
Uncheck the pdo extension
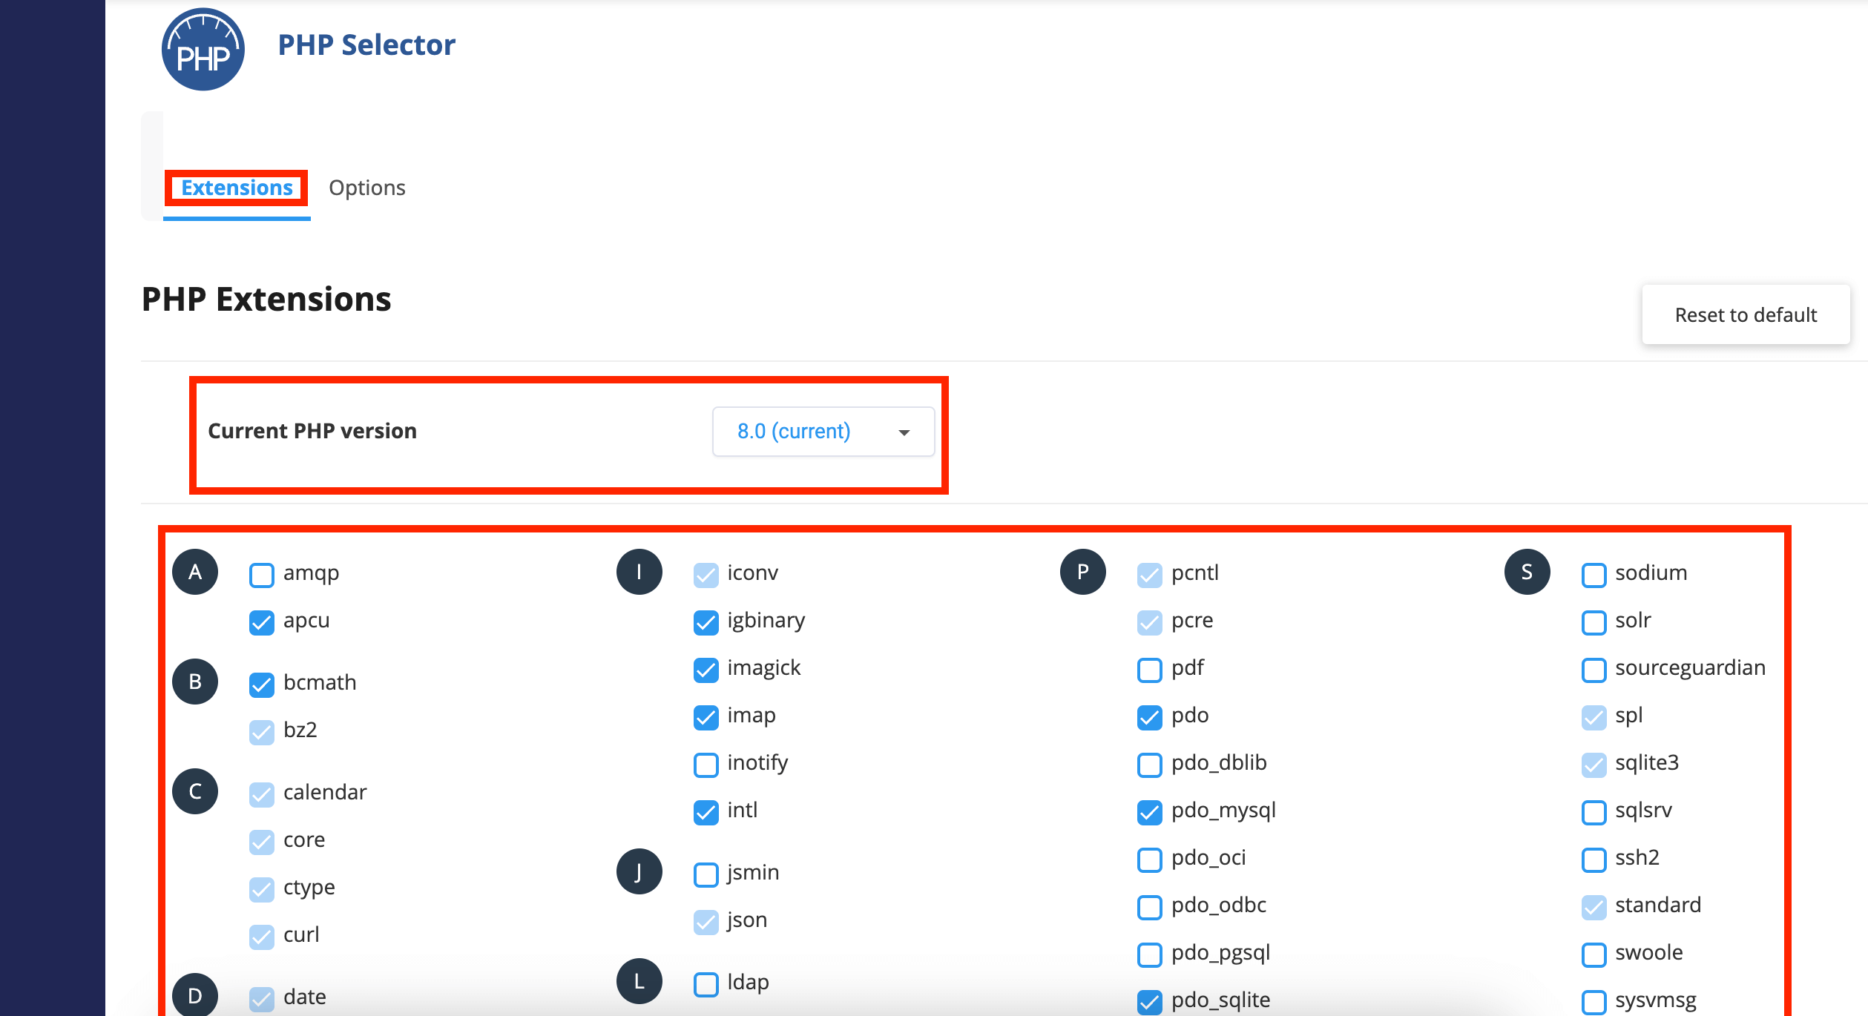pyautogui.click(x=1150, y=717)
